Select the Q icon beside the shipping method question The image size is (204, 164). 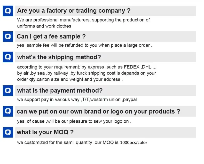(x=8, y=57)
